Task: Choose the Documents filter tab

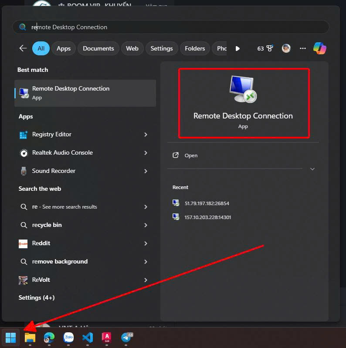Action: click(x=98, y=48)
